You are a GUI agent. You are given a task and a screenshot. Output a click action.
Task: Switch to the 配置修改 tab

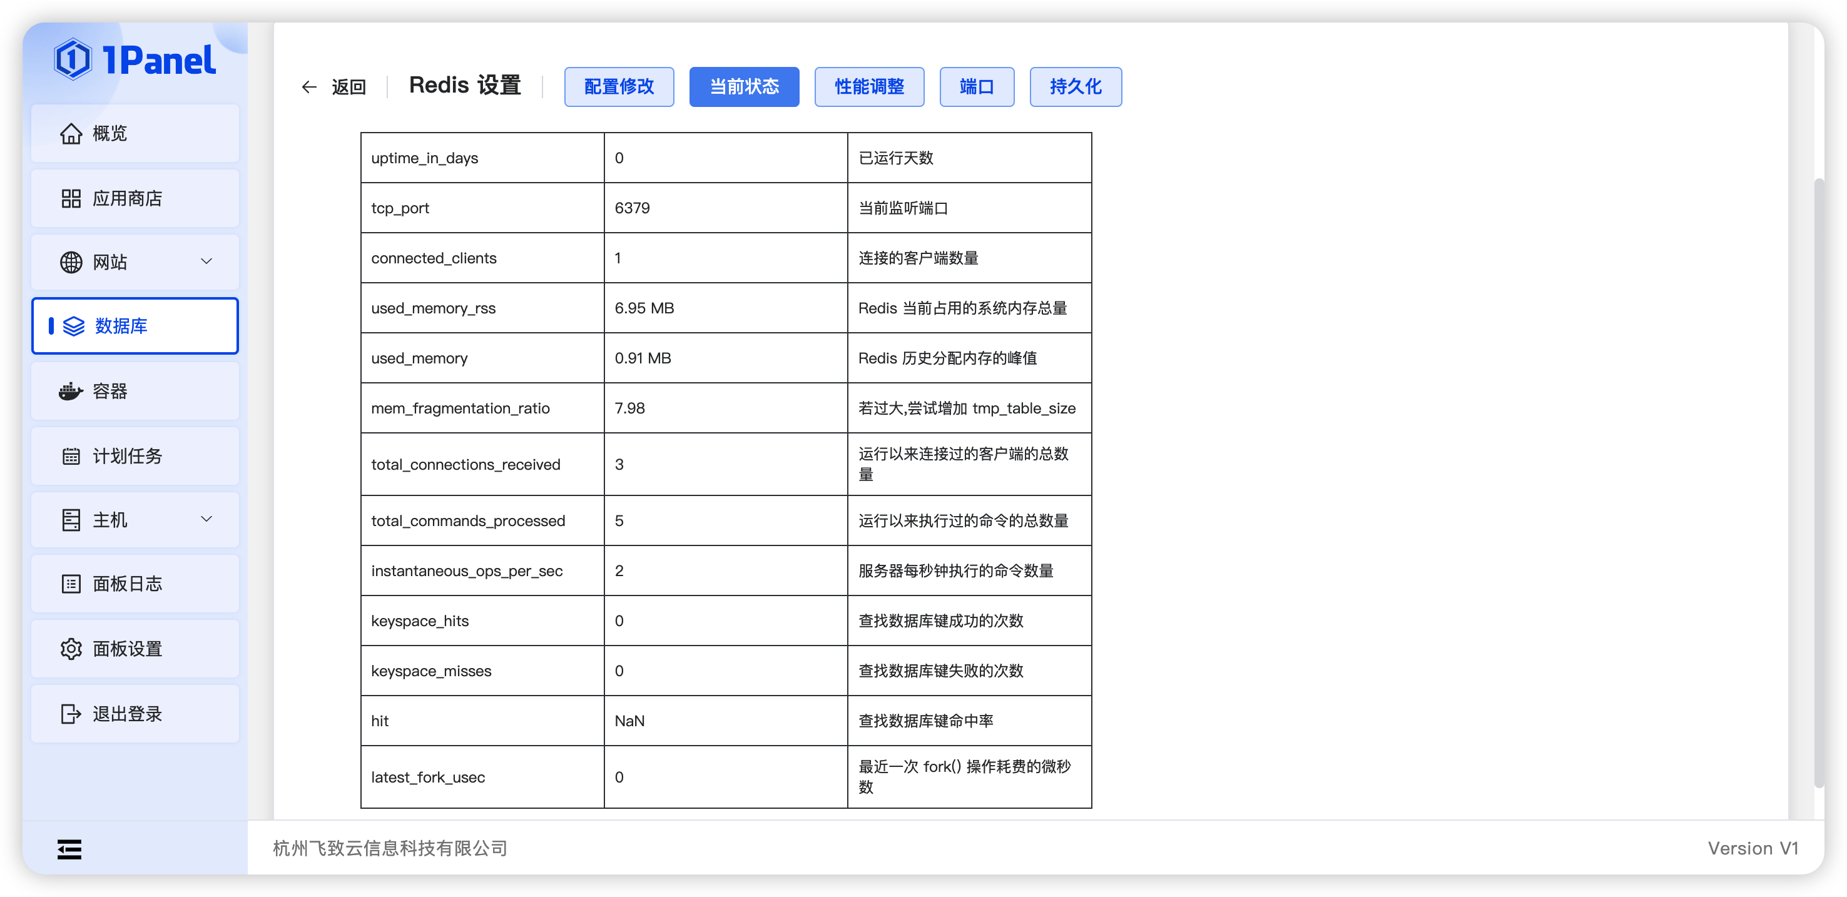pos(619,87)
